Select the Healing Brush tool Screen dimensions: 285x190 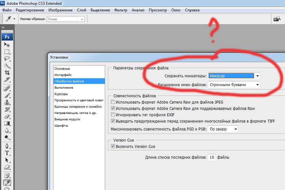(7, 89)
